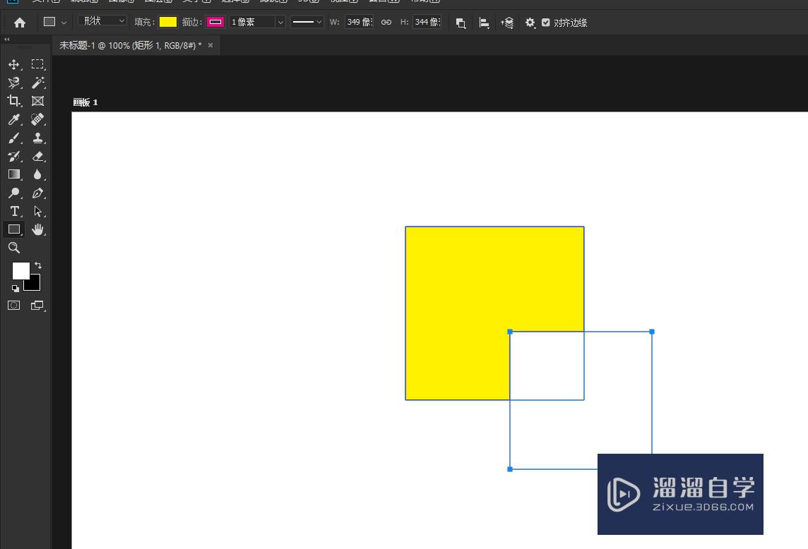808x549 pixels.
Task: Select the Dodge tool
Action: [x=14, y=193]
